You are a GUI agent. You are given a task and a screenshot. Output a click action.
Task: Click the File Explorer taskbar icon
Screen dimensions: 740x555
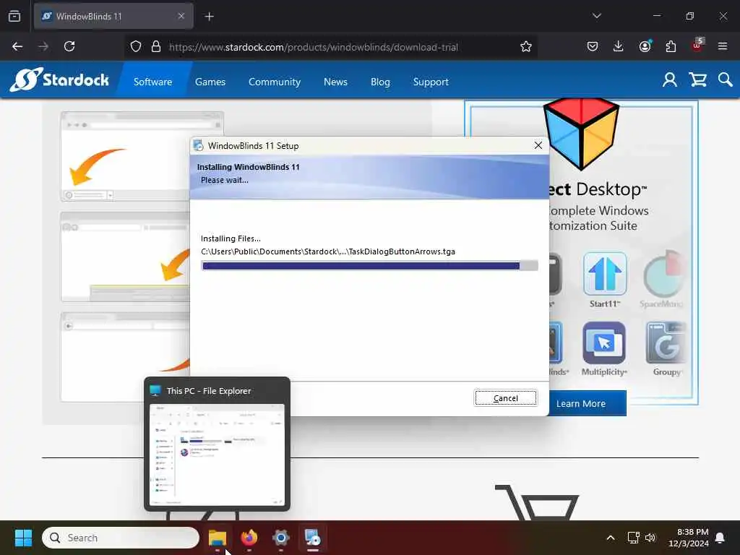218,538
